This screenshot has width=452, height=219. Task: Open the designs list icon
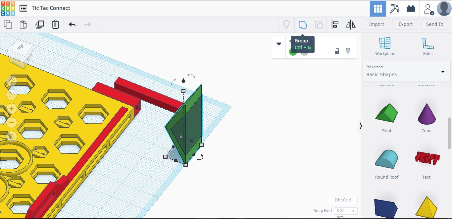[23, 8]
